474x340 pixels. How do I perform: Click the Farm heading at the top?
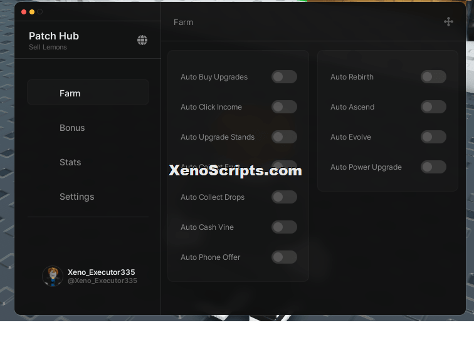point(183,23)
